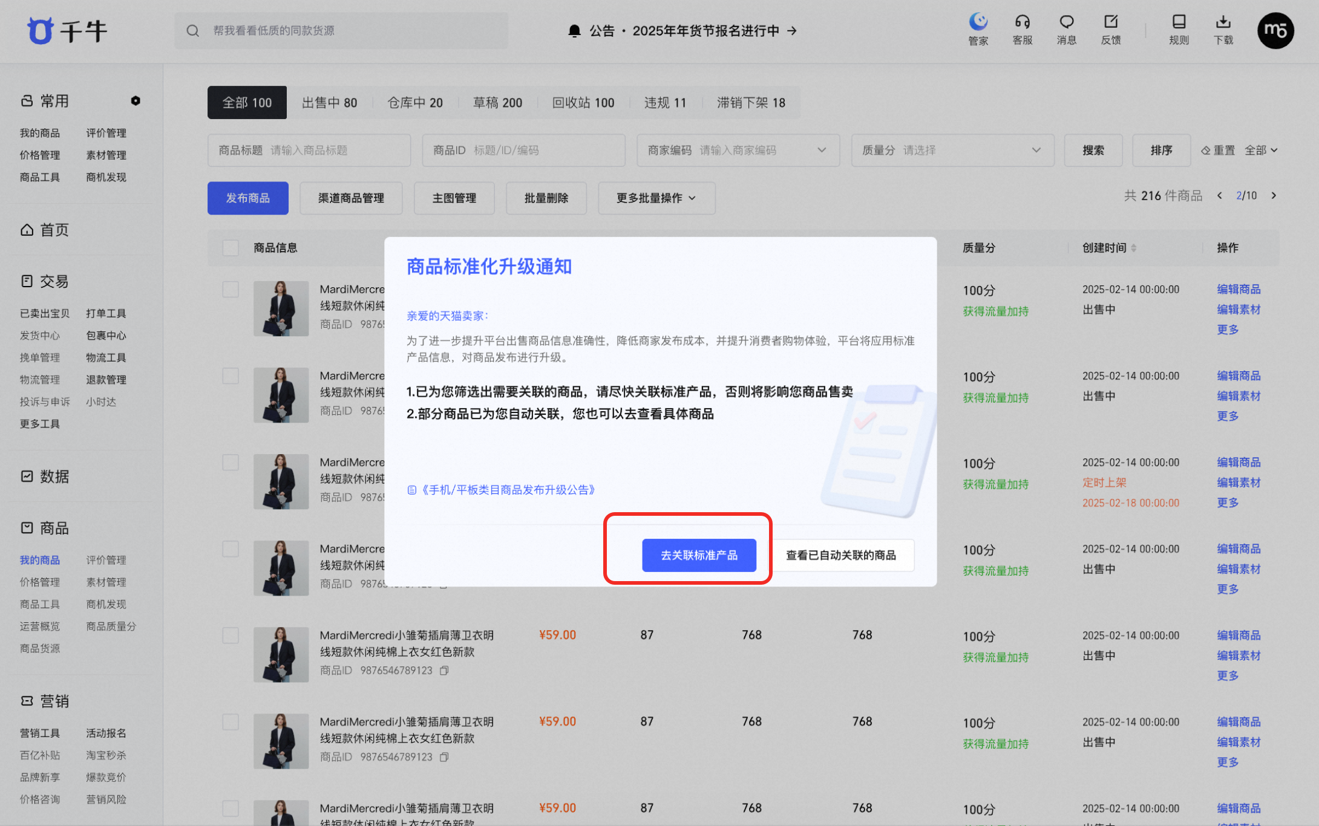Click the 发布商品 button
This screenshot has width=1319, height=826.
point(248,198)
